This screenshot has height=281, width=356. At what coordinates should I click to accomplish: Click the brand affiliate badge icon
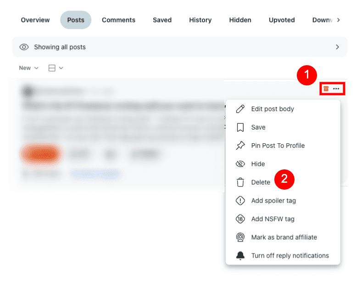(x=240, y=237)
